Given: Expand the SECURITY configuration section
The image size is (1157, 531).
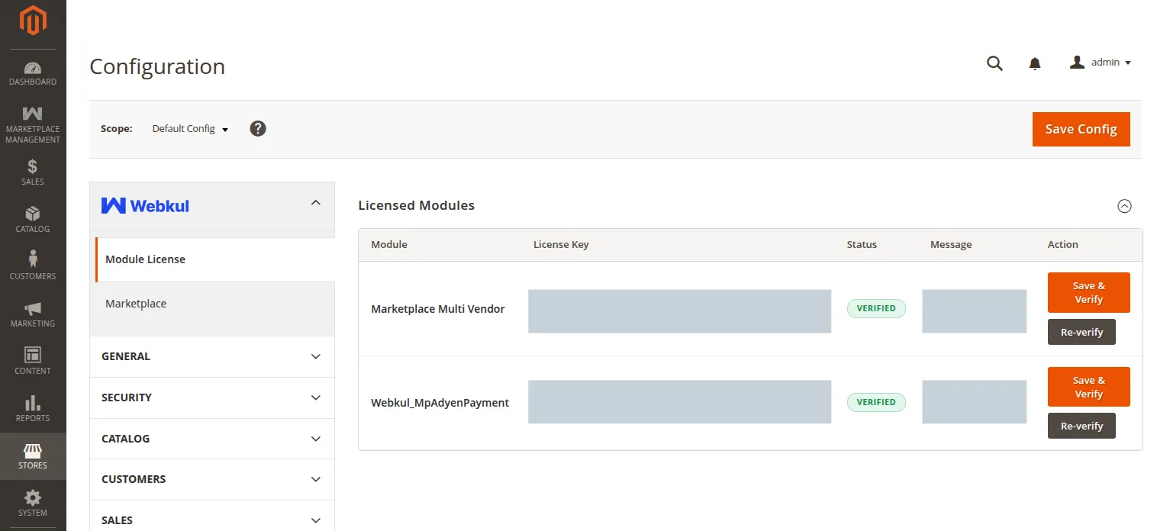Looking at the screenshot, I should coord(212,397).
